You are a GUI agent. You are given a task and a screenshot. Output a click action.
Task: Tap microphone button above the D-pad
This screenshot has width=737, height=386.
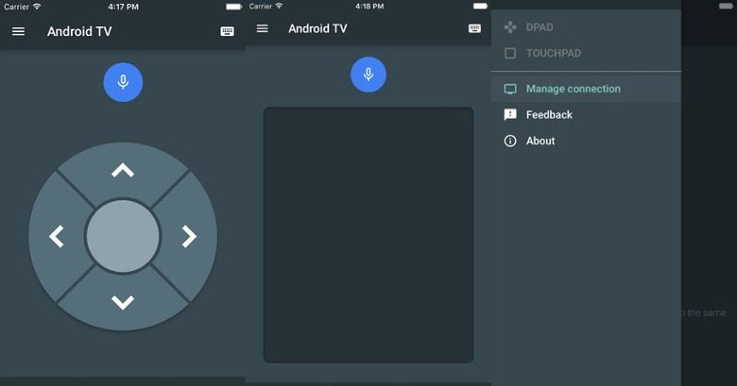pyautogui.click(x=123, y=82)
